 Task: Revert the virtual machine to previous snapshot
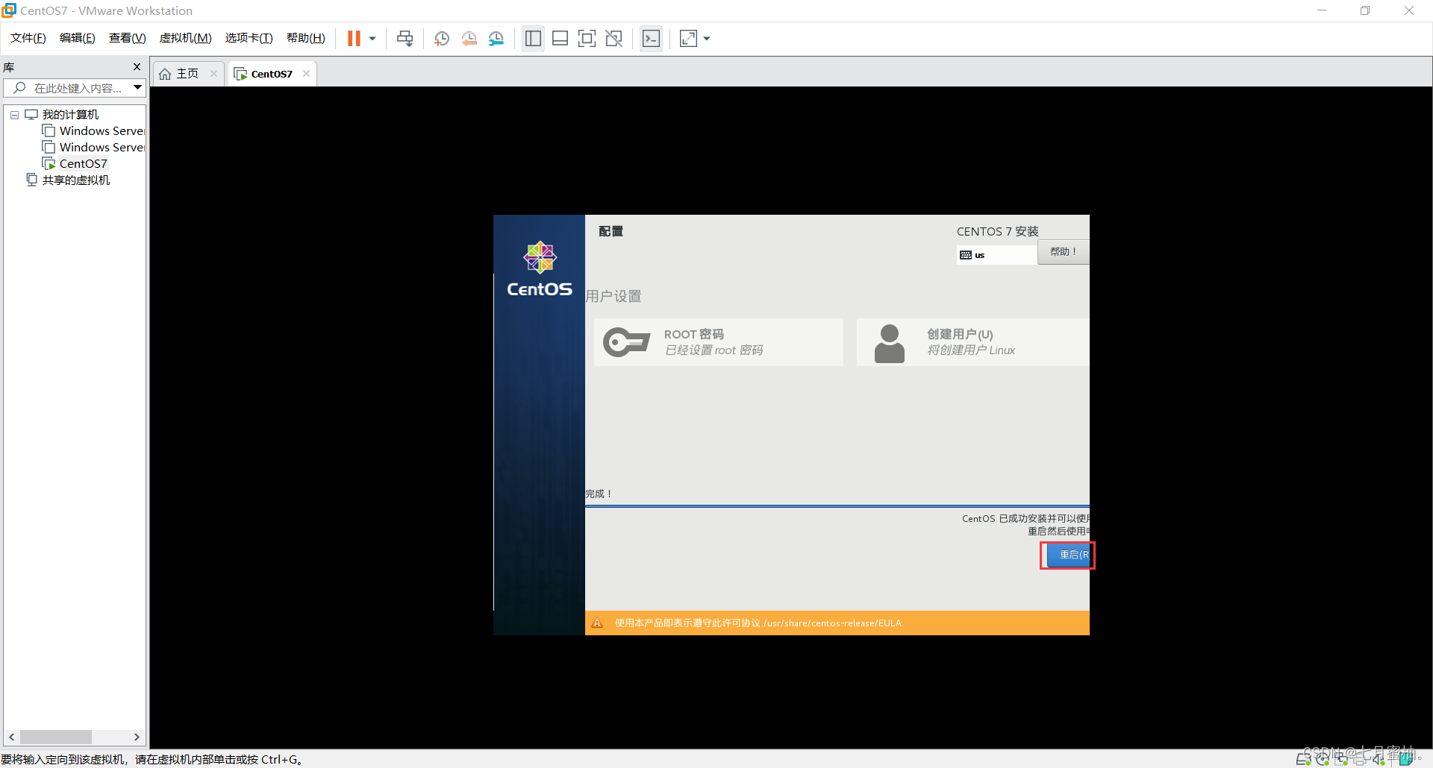469,38
